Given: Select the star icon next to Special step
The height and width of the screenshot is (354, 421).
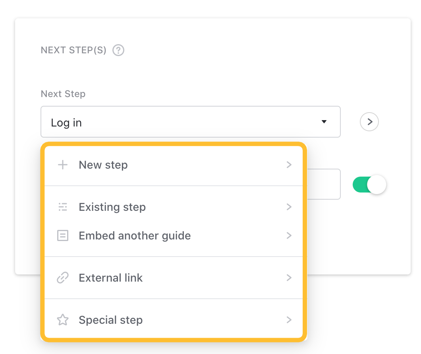Looking at the screenshot, I should tap(63, 320).
